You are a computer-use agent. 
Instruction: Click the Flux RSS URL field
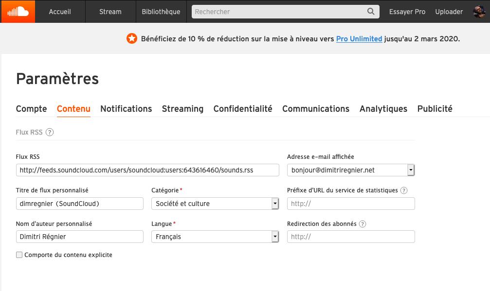pyautogui.click(x=147, y=170)
